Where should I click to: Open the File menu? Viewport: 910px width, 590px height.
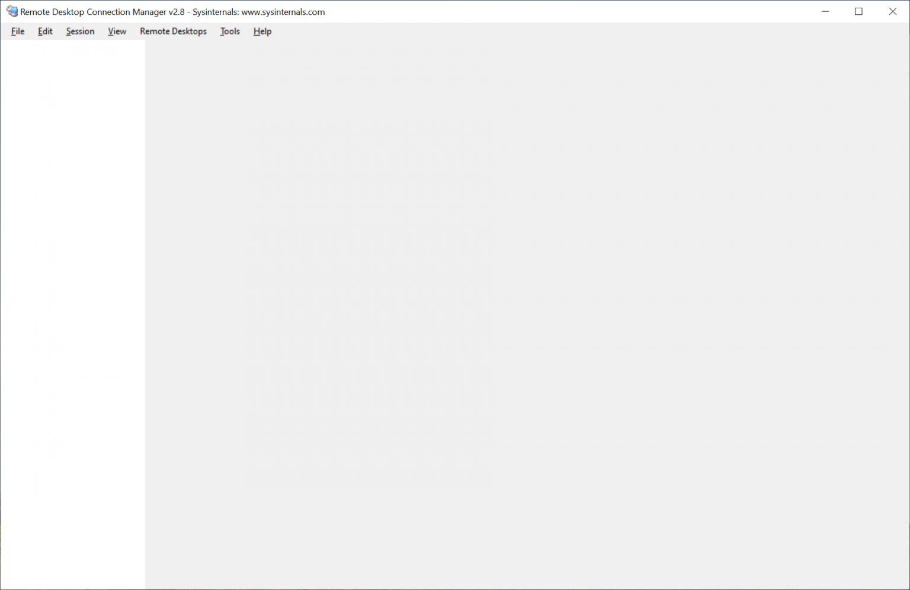(18, 31)
